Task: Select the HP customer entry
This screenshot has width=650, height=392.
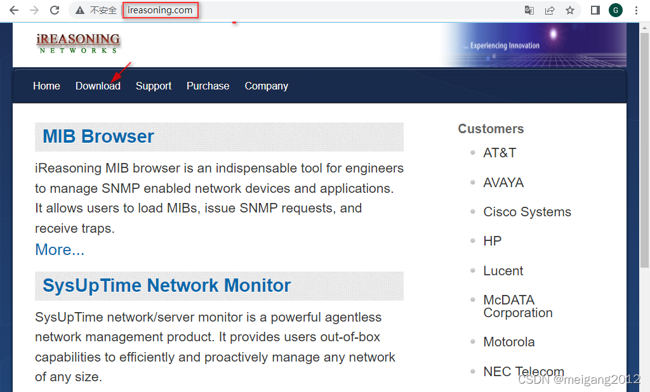Action: click(493, 241)
